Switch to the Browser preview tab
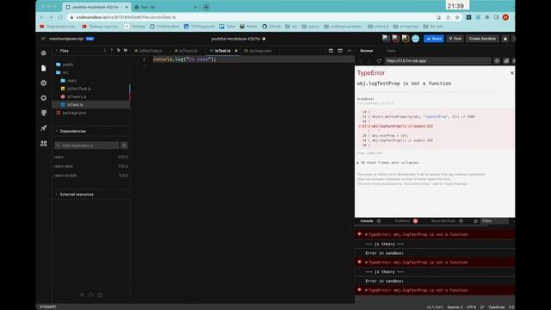551x310 pixels. (x=367, y=51)
